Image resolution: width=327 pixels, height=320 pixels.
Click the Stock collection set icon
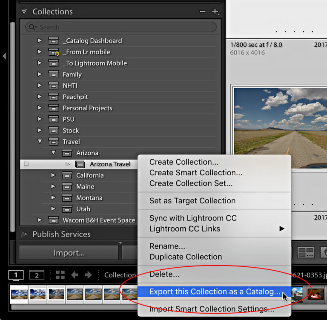coord(54,131)
